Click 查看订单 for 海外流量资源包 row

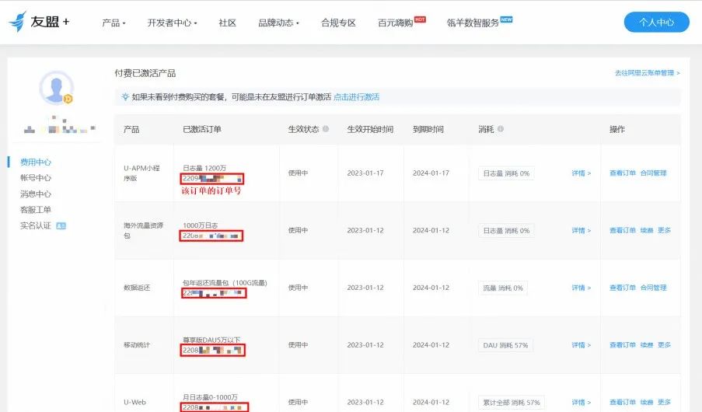coord(623,230)
